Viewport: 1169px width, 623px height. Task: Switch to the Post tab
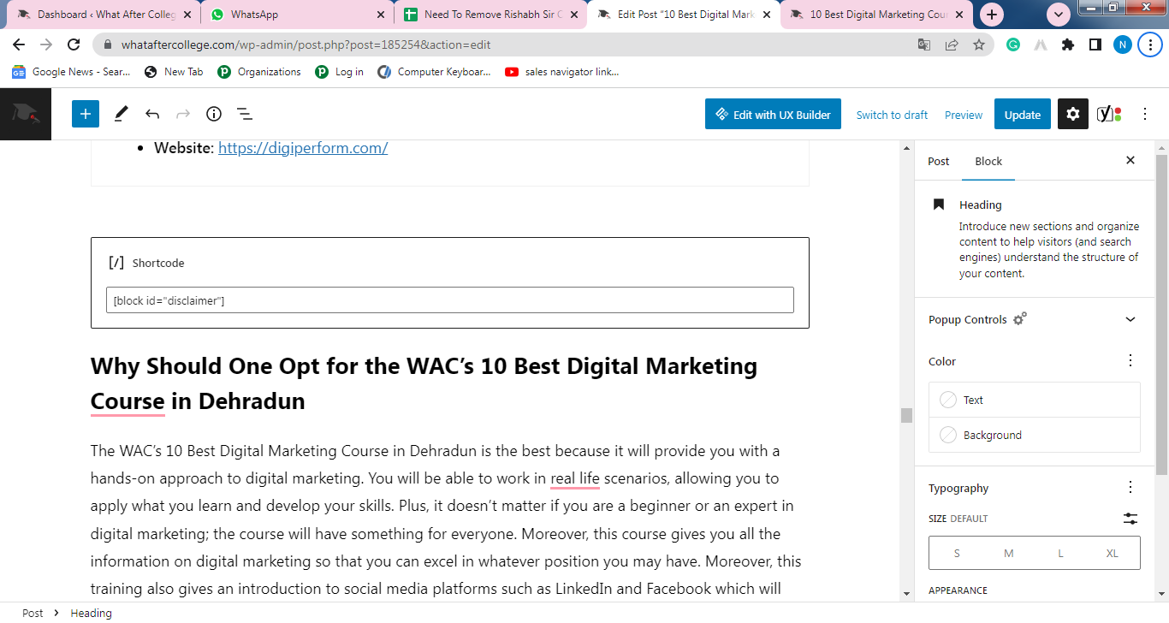(939, 161)
